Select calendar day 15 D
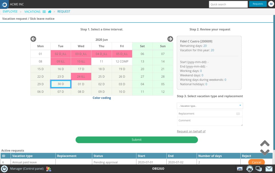This screenshot has width=275, height=173. (40, 69)
